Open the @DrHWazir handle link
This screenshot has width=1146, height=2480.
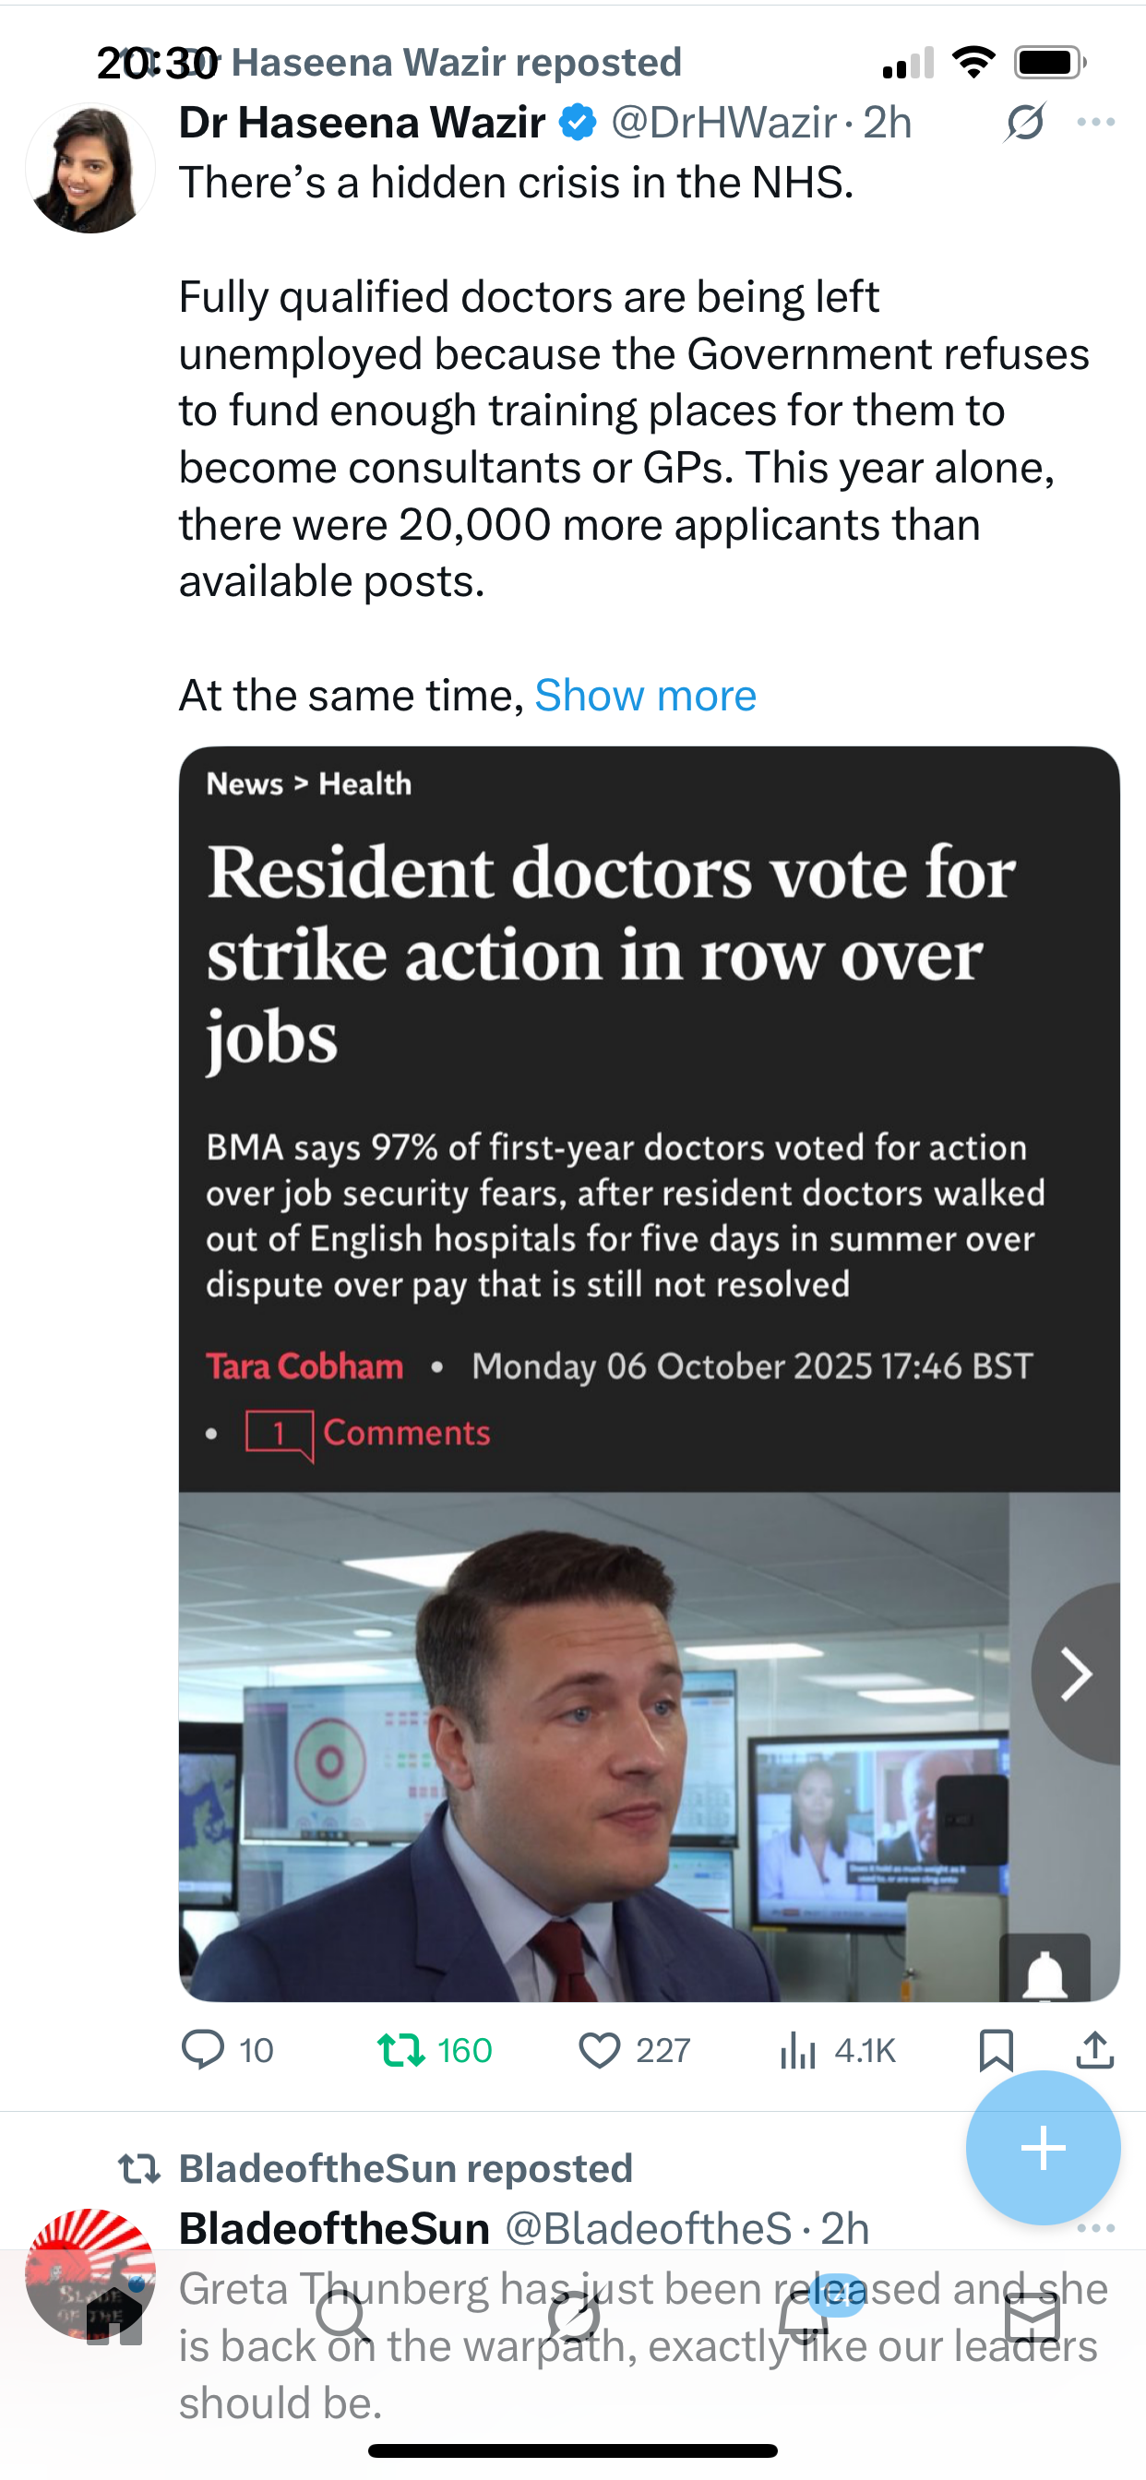[x=723, y=124]
